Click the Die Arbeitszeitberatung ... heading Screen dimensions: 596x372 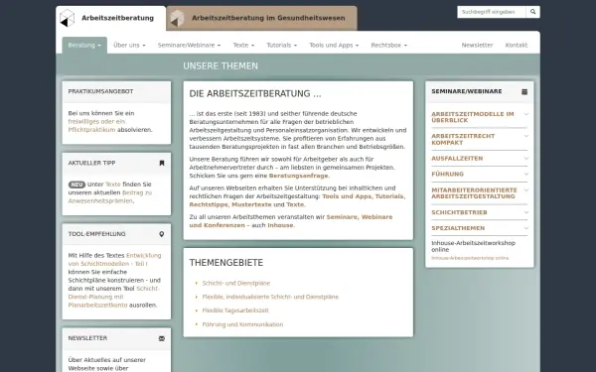coord(255,94)
